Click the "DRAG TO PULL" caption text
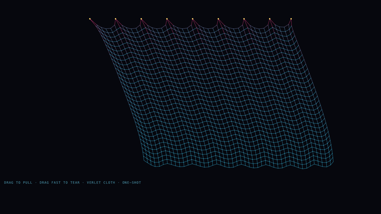Image resolution: width=381 pixels, height=214 pixels. click(x=18, y=182)
